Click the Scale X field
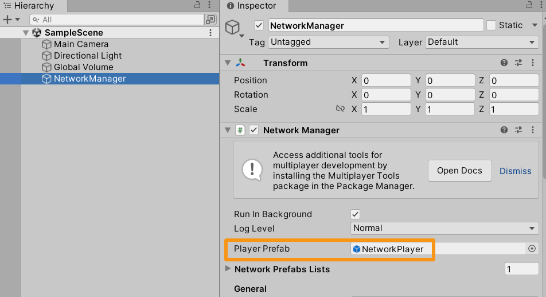The image size is (546, 297). click(x=386, y=109)
